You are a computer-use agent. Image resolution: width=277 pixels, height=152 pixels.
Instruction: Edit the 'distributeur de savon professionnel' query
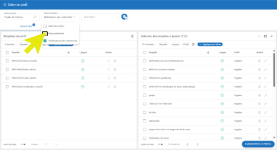tap(265, 61)
